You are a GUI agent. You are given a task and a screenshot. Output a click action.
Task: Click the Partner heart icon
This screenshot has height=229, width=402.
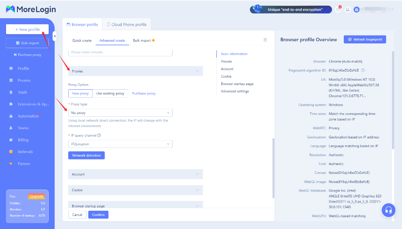[11, 164]
